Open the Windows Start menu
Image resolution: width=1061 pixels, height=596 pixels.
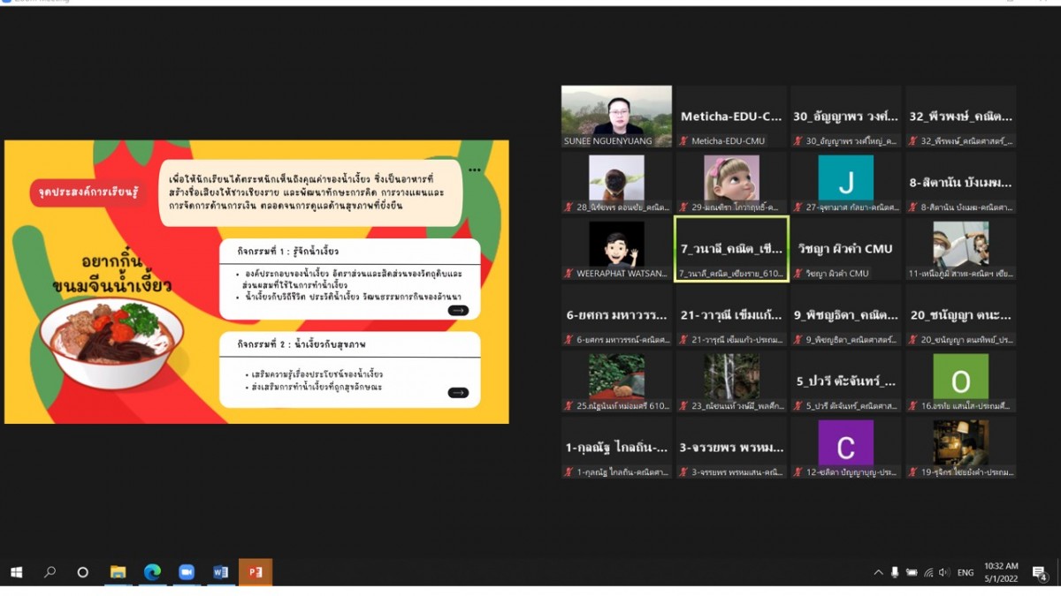[x=16, y=572]
